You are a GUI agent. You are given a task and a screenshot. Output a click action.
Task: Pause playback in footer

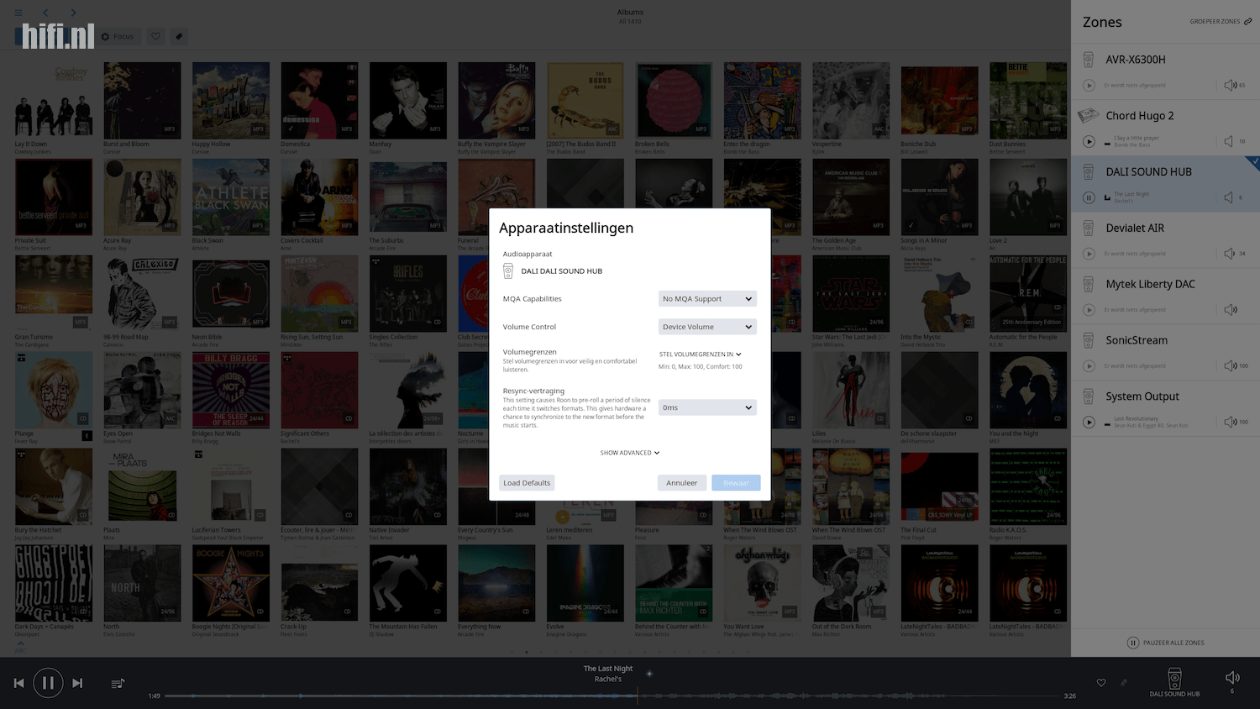(48, 683)
